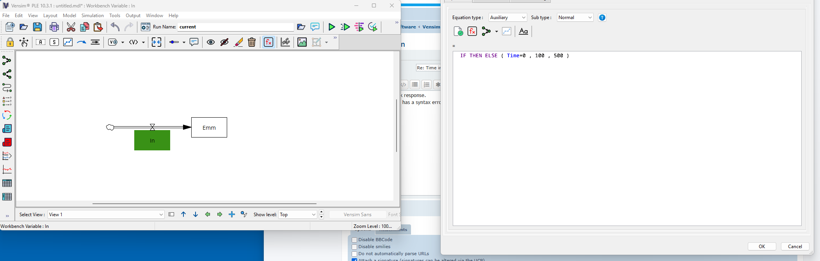
Task: Open Shadow Variable tool dropdown arrow
Action: [123, 42]
